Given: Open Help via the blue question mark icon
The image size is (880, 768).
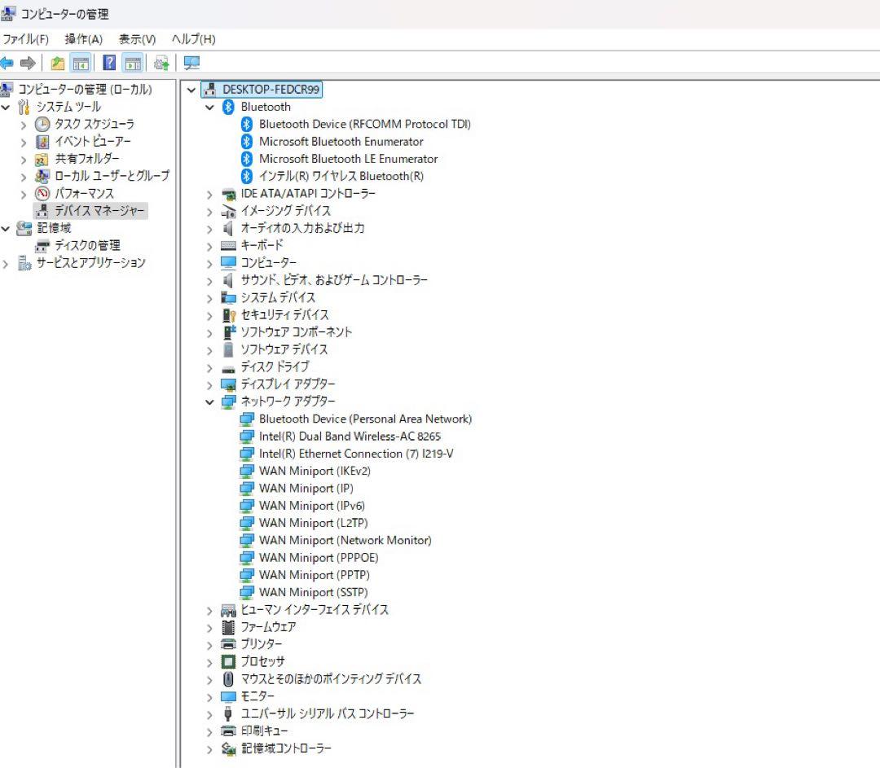Looking at the screenshot, I should 110,63.
